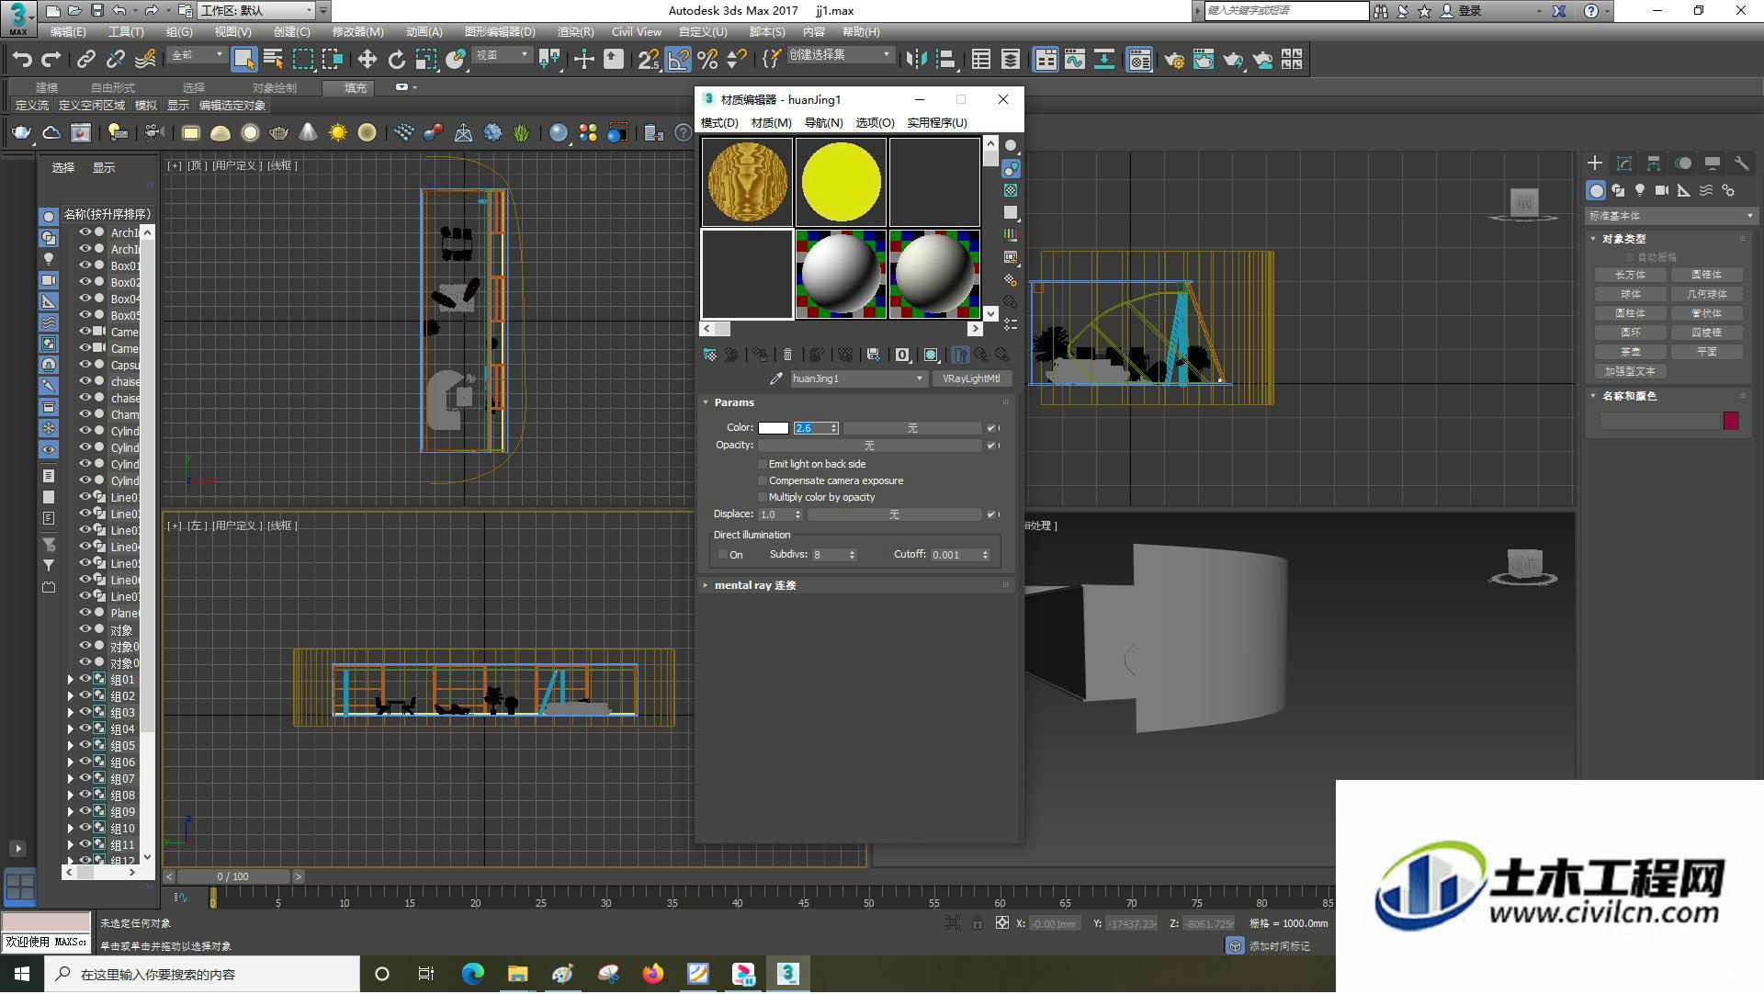This screenshot has height=994, width=1764.
Task: Activate the Select and Move tool
Action: pyautogui.click(x=367, y=60)
